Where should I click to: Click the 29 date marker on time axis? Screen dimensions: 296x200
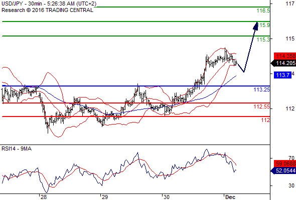point(105,197)
